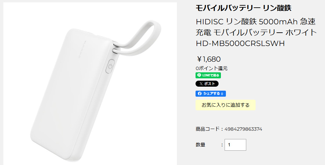Click the 商品コード label
This screenshot has height=165, width=325.
208,129
